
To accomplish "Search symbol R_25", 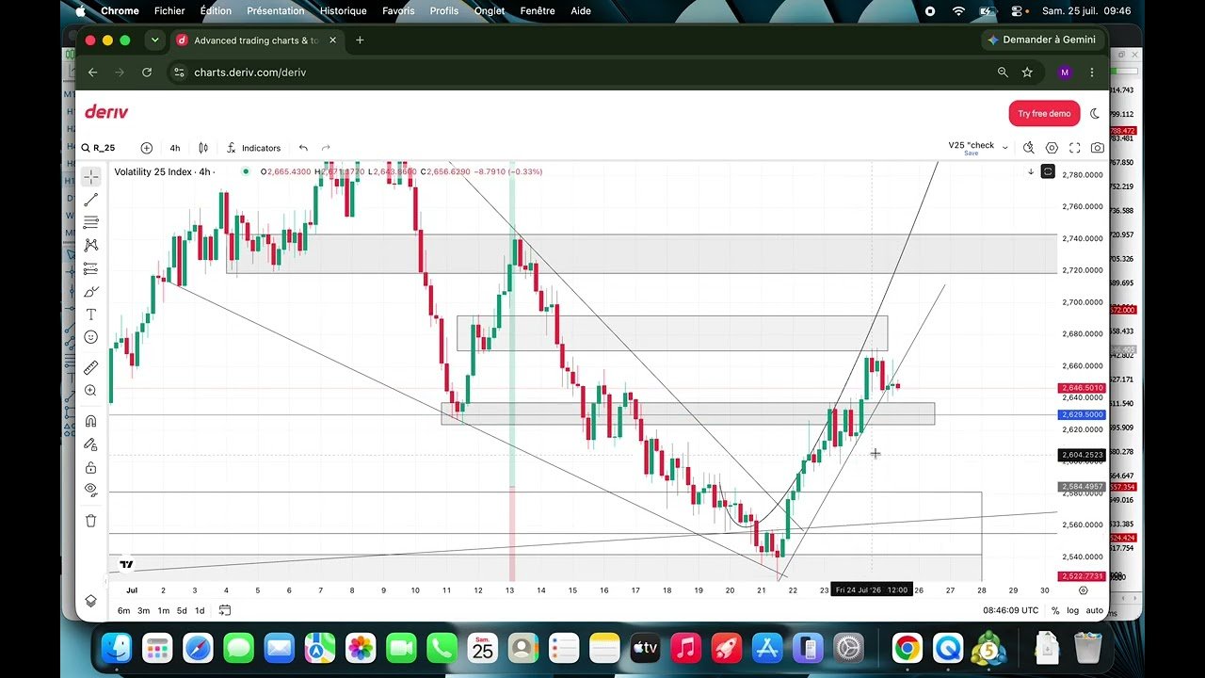I will [99, 148].
